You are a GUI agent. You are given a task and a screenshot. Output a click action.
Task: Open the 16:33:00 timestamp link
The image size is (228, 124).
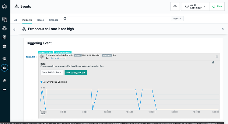click(30, 57)
